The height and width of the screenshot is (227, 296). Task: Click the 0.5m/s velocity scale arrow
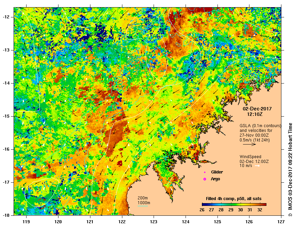pos(249,145)
